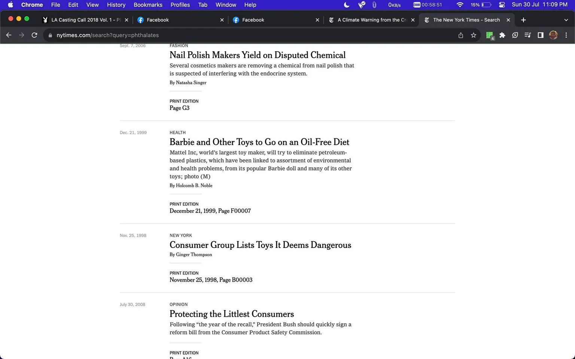Click the timer menu bar item
This screenshot has height=359, width=575.
(428, 5)
